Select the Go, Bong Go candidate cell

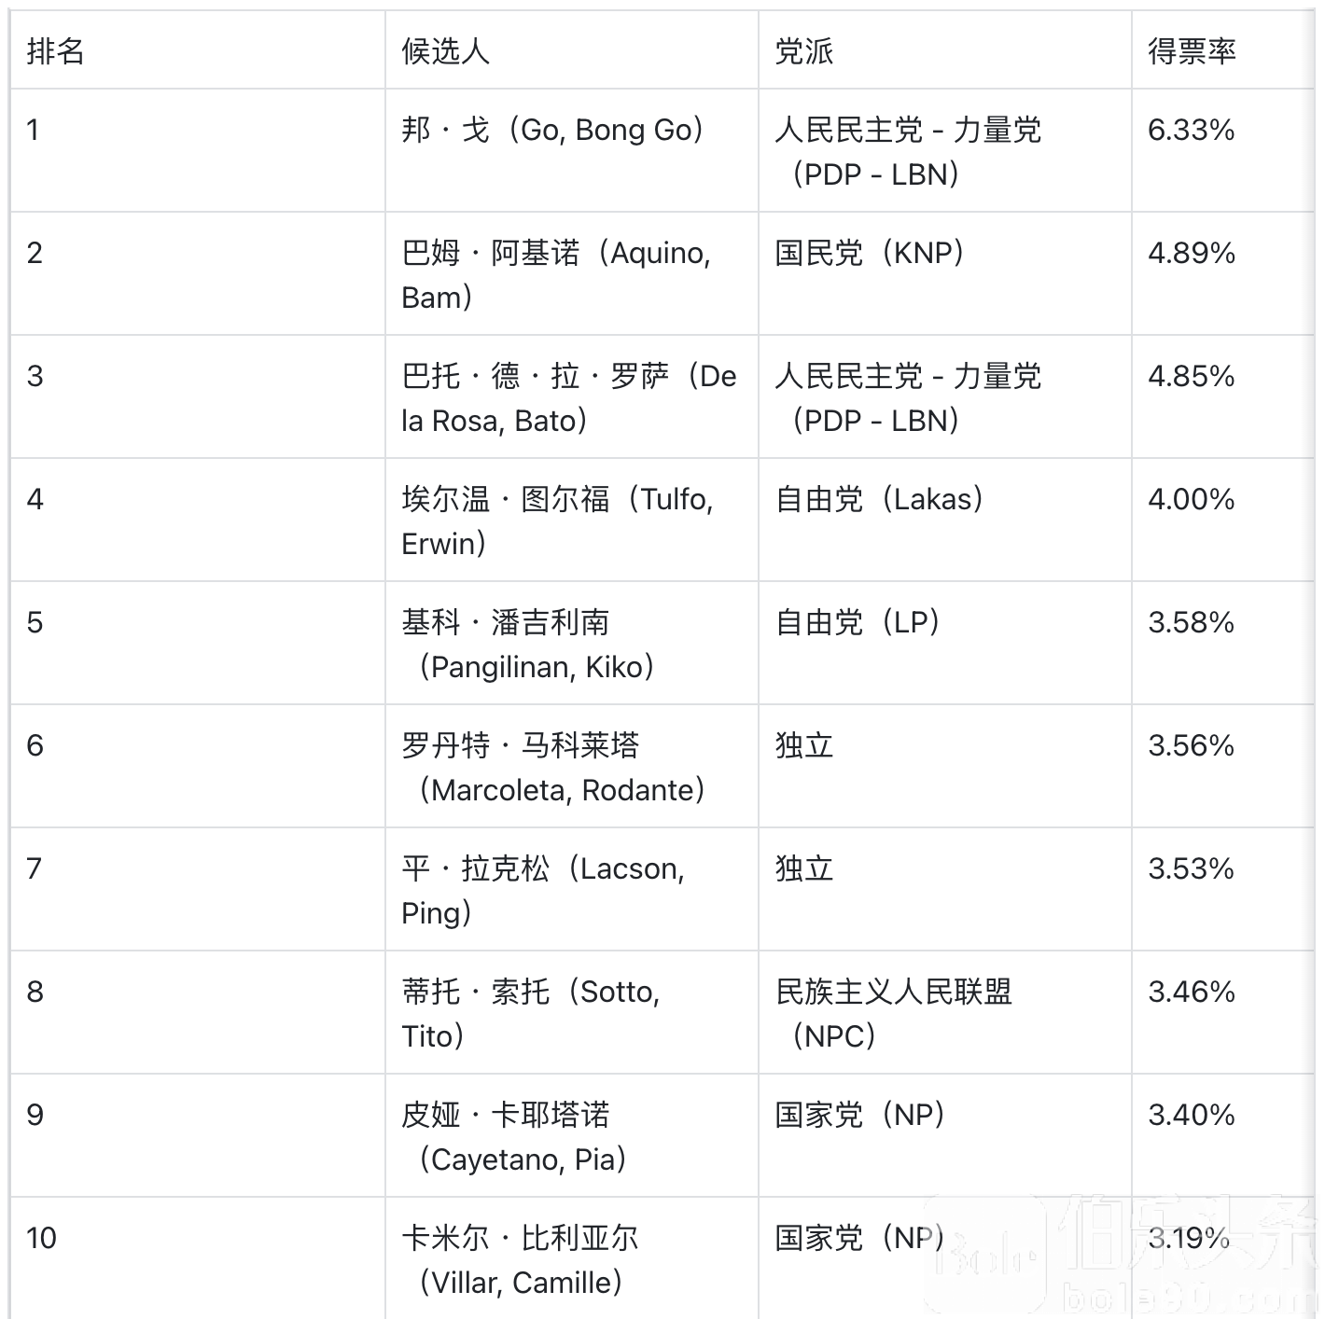tap(552, 130)
